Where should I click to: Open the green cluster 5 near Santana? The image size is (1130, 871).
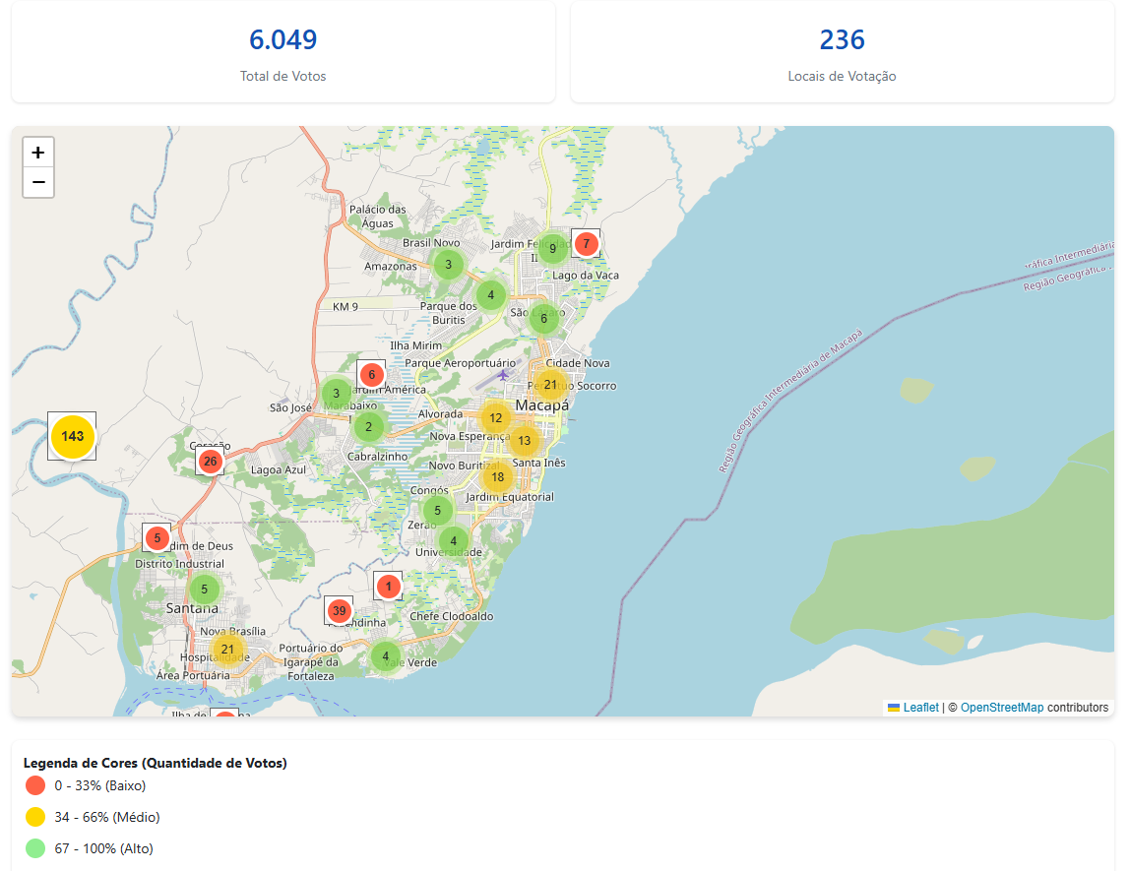click(x=203, y=588)
